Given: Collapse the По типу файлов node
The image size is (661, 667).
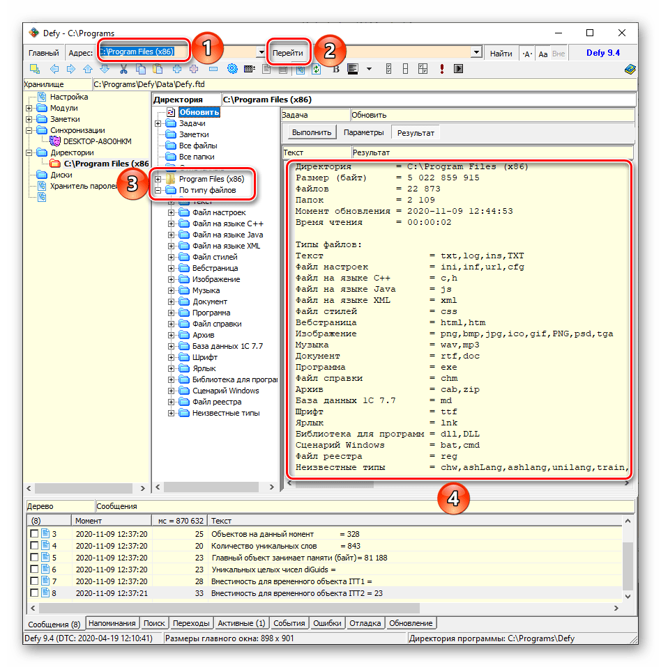Looking at the screenshot, I should pyautogui.click(x=158, y=190).
